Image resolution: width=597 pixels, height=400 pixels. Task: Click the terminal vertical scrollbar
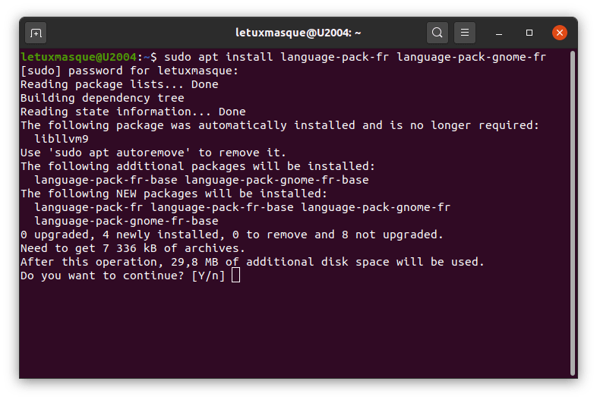[x=573, y=213]
